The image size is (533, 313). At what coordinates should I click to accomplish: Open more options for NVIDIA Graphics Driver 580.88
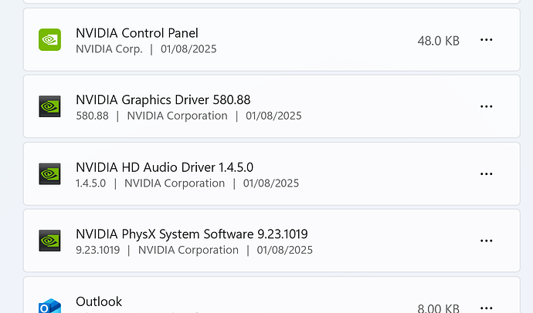coord(486,106)
